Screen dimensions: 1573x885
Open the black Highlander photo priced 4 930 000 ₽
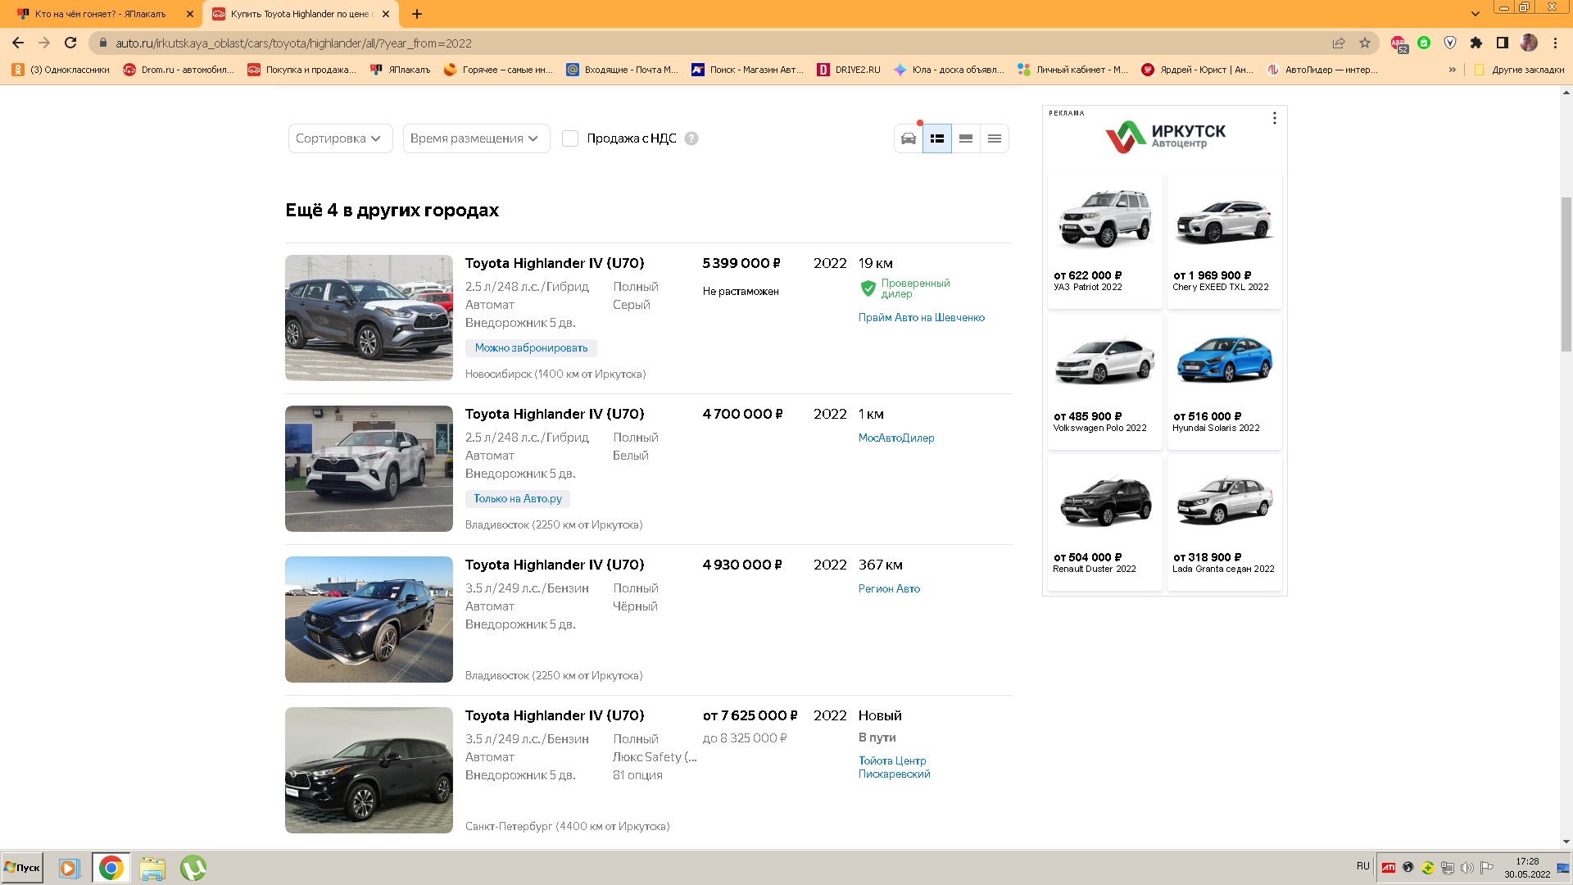coord(369,619)
